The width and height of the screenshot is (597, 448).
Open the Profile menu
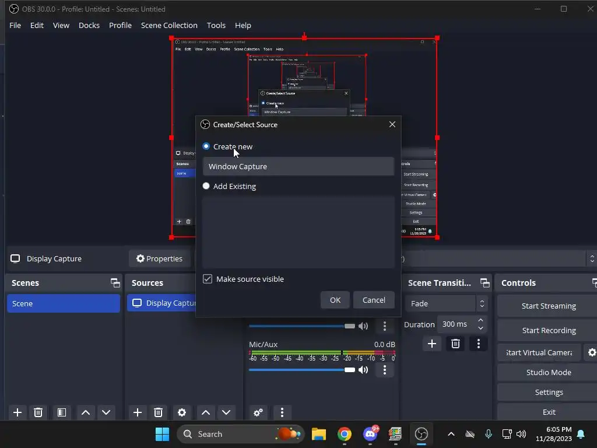tap(120, 25)
